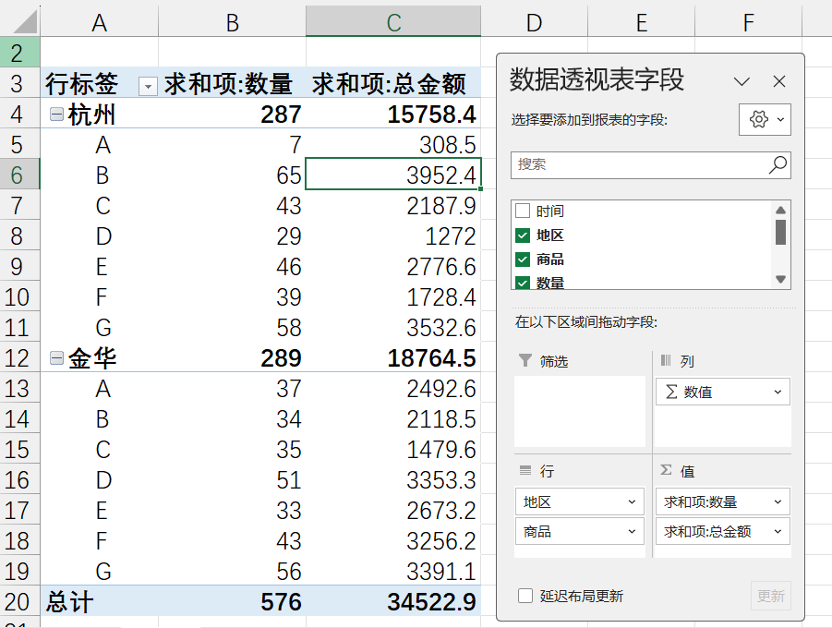
Task: Click cell with value 2187.9
Action: (393, 205)
